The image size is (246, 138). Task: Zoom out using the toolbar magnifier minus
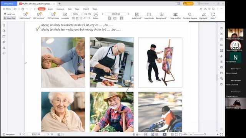[x=86, y=14]
